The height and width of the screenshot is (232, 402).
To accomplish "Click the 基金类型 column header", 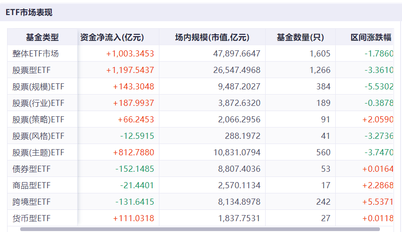I will [x=42, y=38].
